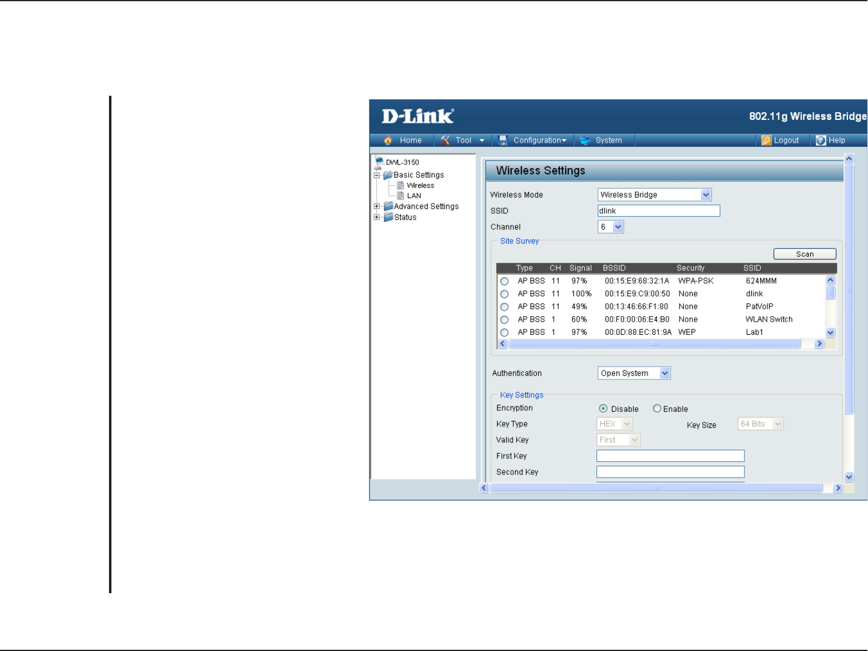Click the Status folder icon

389,217
